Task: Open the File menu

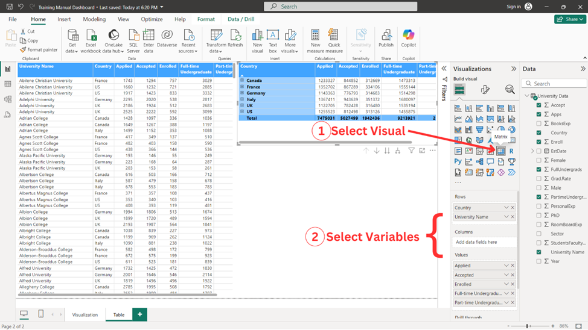Action: [x=12, y=19]
